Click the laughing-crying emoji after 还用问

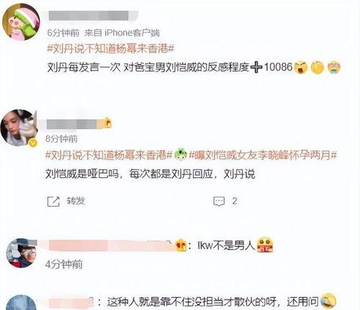point(328,301)
